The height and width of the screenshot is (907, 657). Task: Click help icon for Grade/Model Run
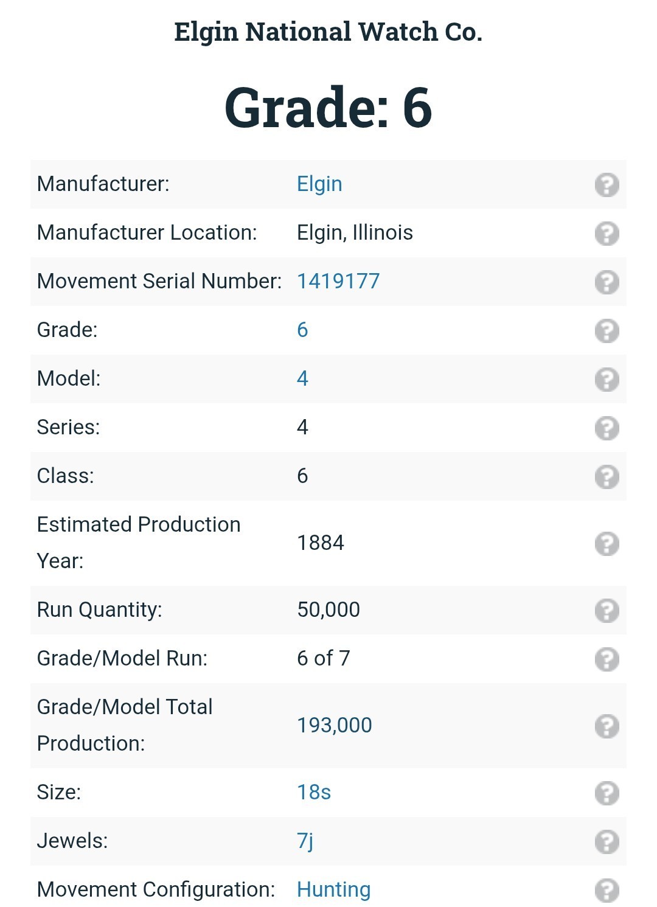point(607,659)
